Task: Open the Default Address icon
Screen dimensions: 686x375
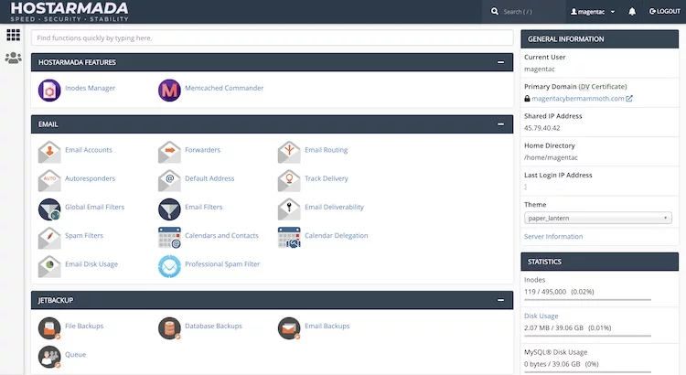Action: coord(169,180)
